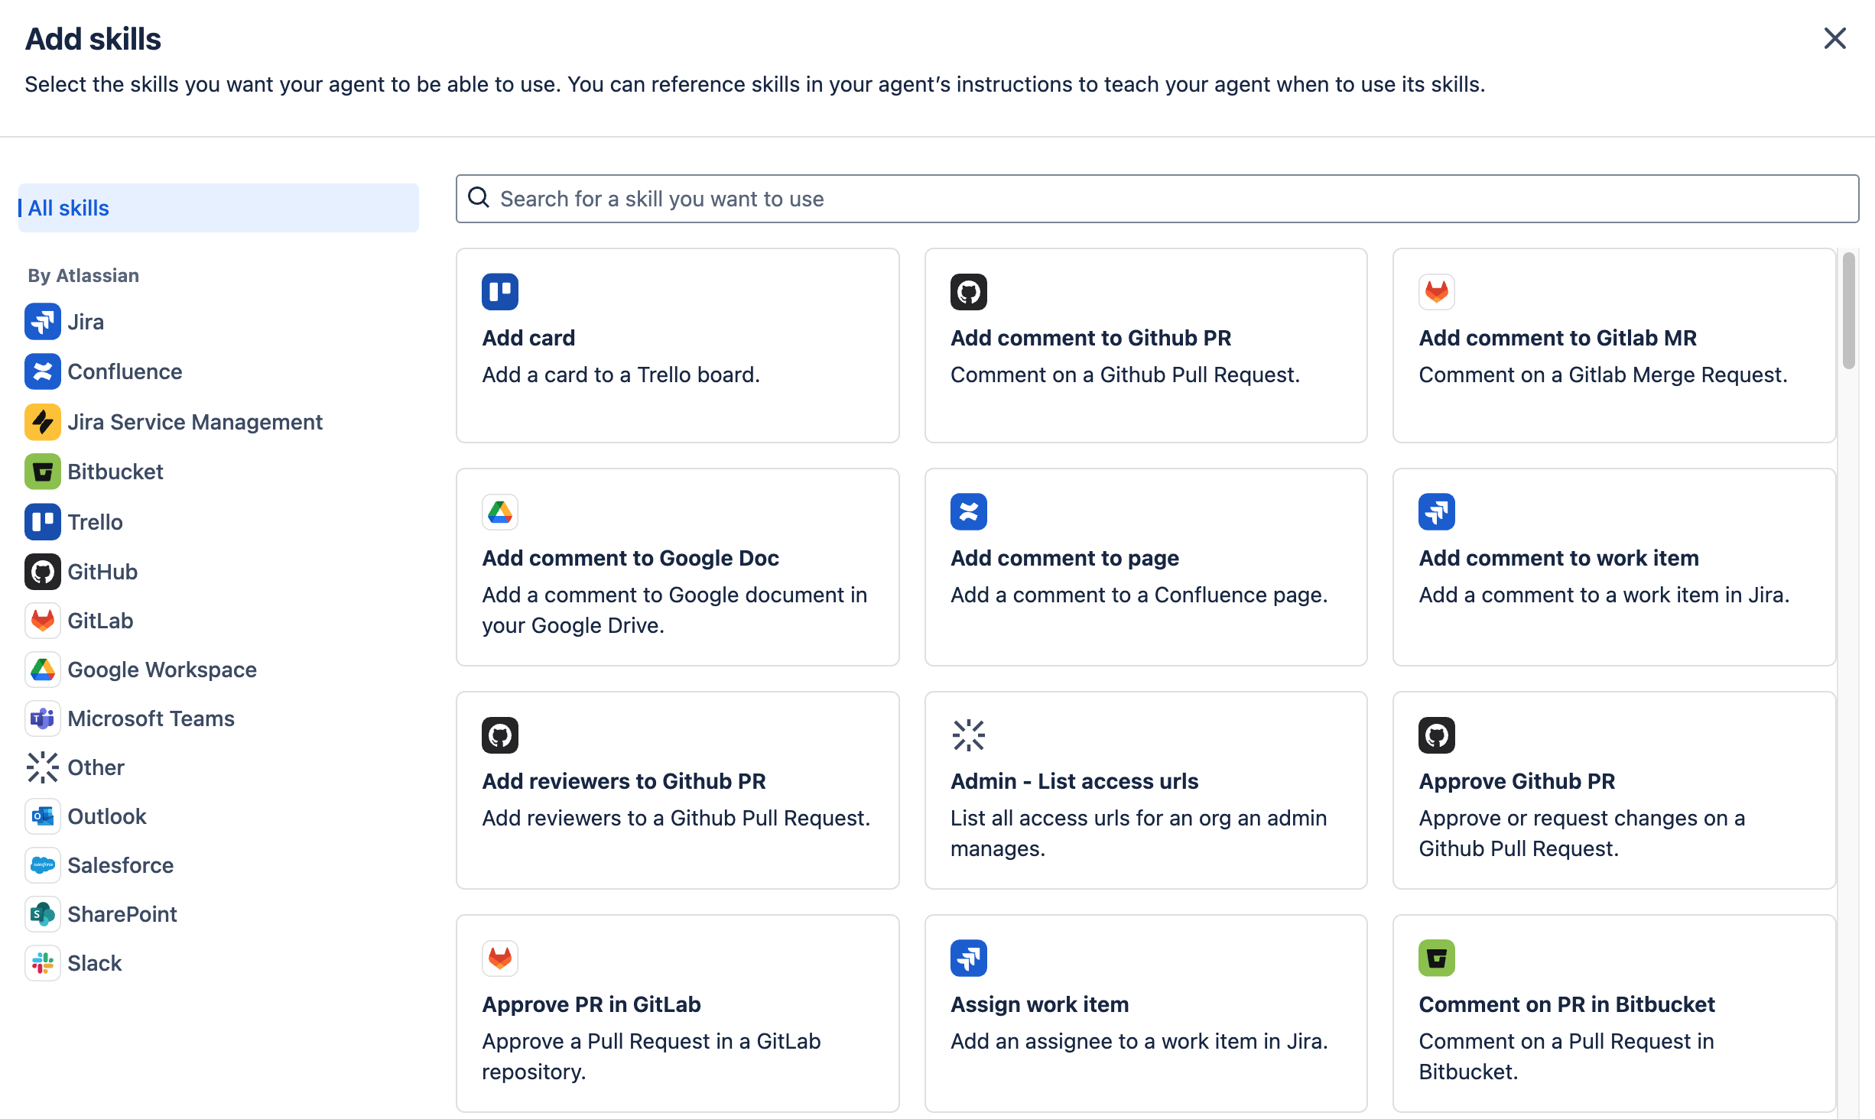
Task: Choose the Add comment to Gitlab MR skill
Action: coord(1613,345)
